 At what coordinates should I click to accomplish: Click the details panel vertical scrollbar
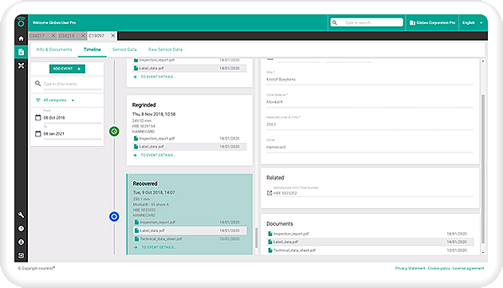tap(483, 168)
